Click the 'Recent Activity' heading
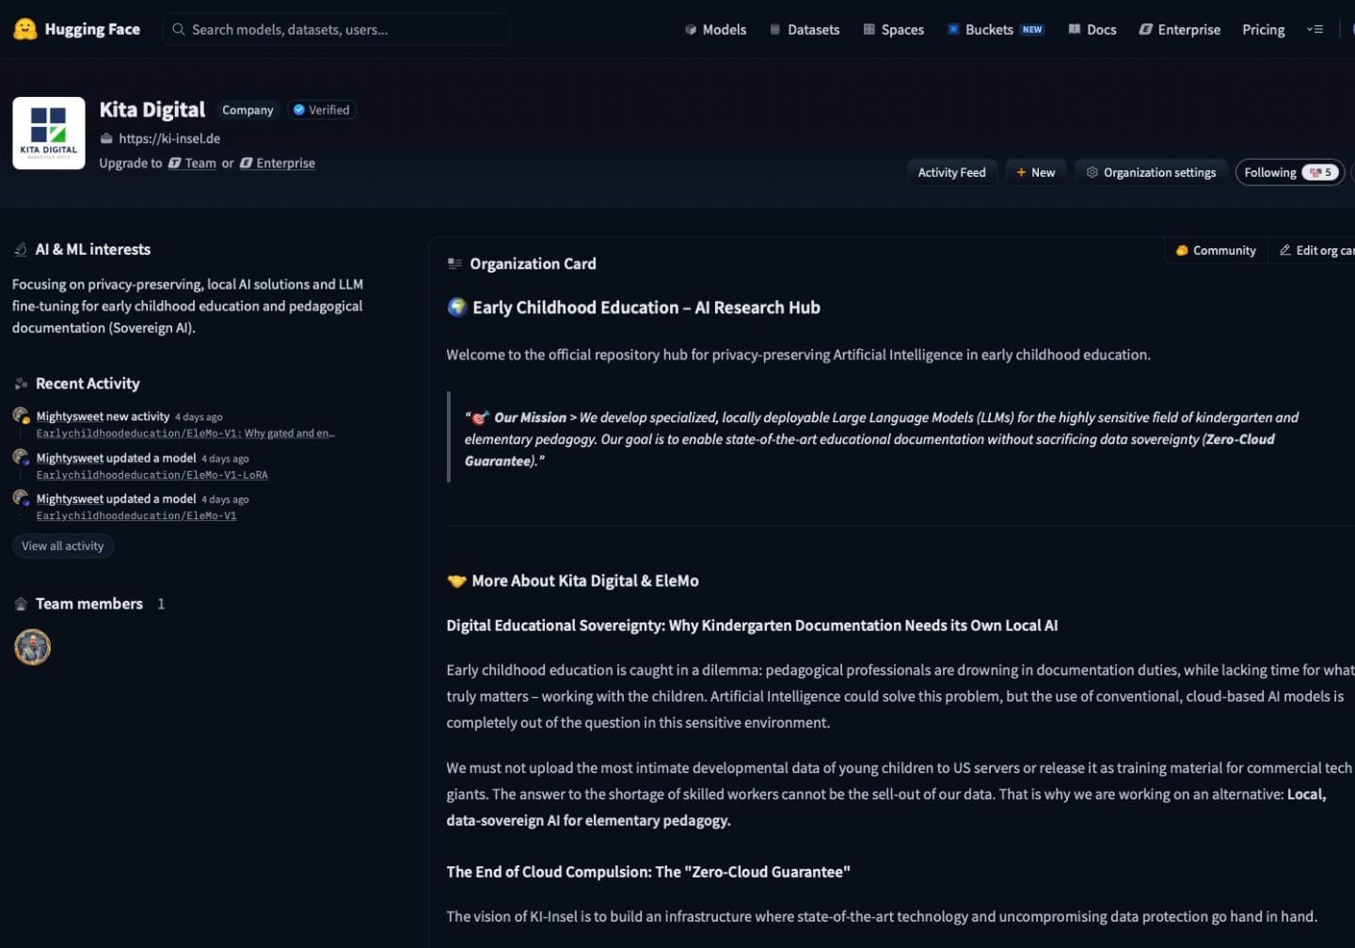 point(88,384)
